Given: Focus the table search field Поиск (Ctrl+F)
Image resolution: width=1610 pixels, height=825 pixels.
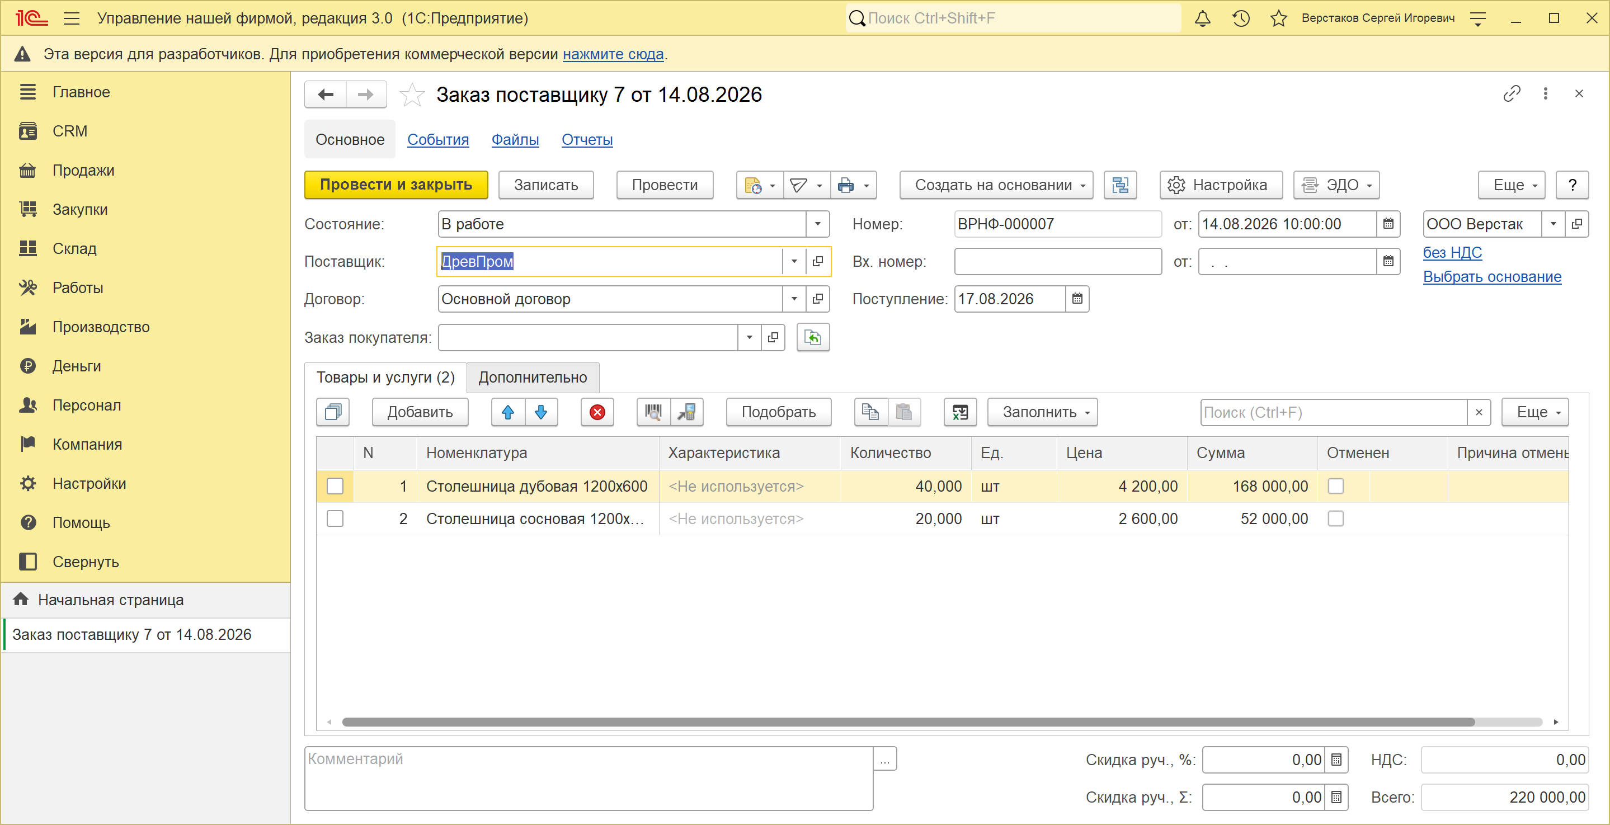Looking at the screenshot, I should 1333,413.
